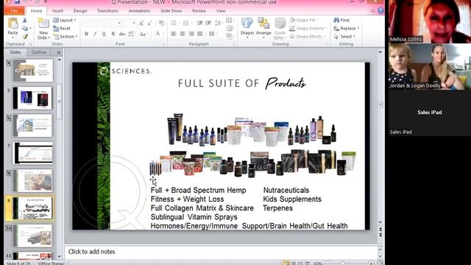This screenshot has width=471, height=265.
Task: Click Sales iPad participant tile
Action: pos(430,113)
